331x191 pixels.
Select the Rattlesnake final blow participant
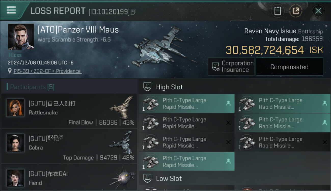coord(69,111)
